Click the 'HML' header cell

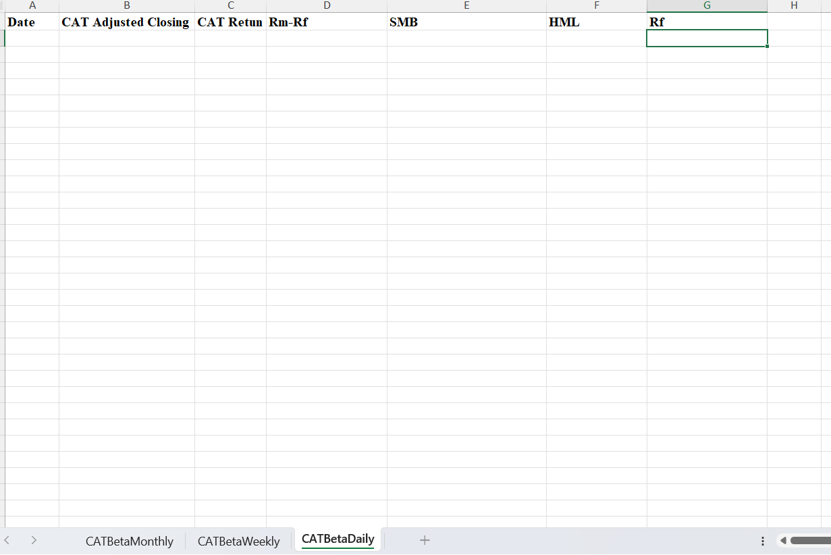tap(597, 22)
